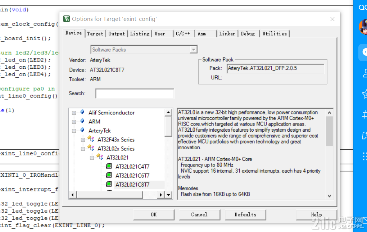Viewport: 367px width, 232px height.
Task: Click the flag_clear(EXINT_LINE_0) line in the code editor
Action: pyautogui.click(x=52, y=225)
